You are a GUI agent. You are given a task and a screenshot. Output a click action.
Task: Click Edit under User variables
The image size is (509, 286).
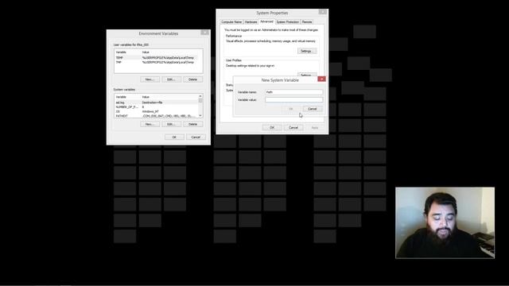coord(171,79)
